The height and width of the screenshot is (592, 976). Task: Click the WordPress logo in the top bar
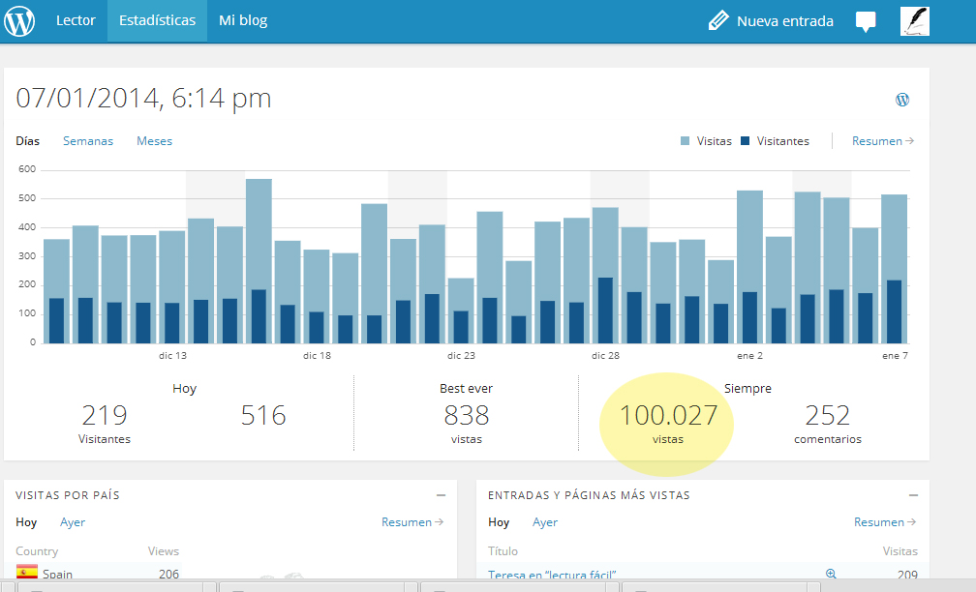tap(19, 20)
